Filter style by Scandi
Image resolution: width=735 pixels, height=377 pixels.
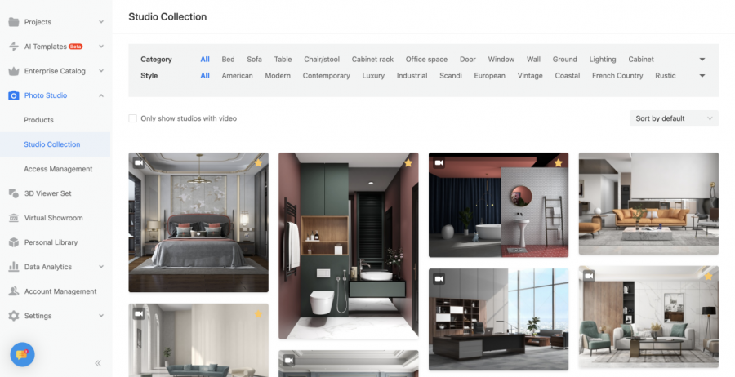[x=451, y=76]
